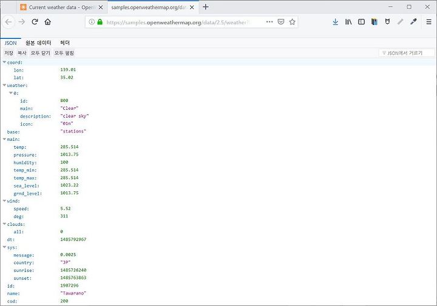Save page to Pocket

point(281,22)
